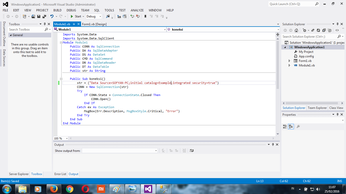The width and height of the screenshot is (346, 194).
Task: Toggle Show All Files in Solution Explorer
Action: tap(330, 30)
